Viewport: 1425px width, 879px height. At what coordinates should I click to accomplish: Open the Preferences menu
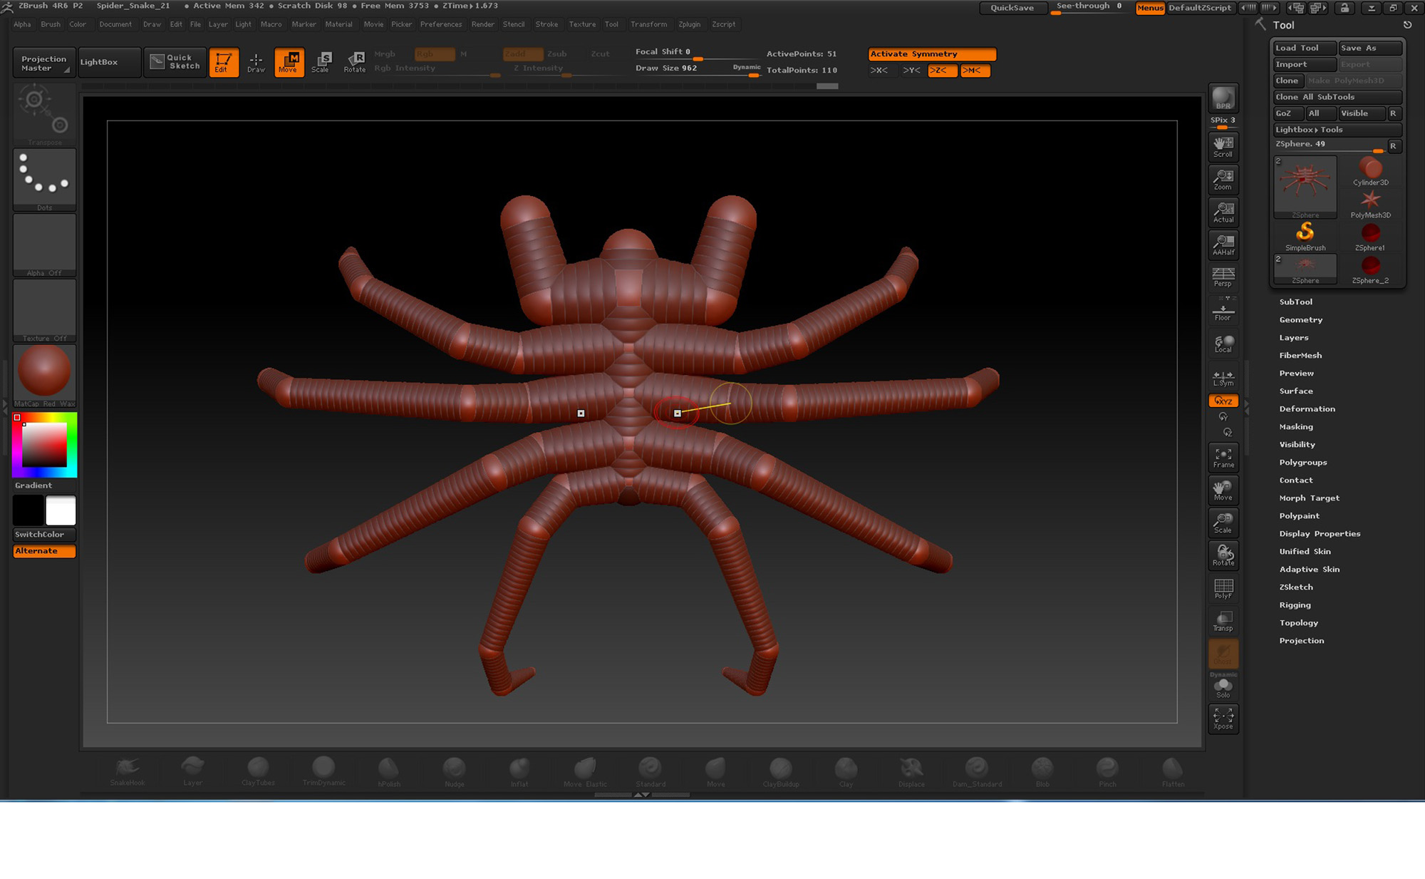(x=441, y=24)
